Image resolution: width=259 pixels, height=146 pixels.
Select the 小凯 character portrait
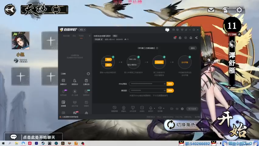tap(20, 41)
